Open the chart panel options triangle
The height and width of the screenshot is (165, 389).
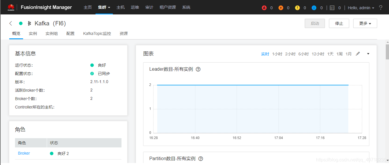pyautogui.click(x=368, y=54)
